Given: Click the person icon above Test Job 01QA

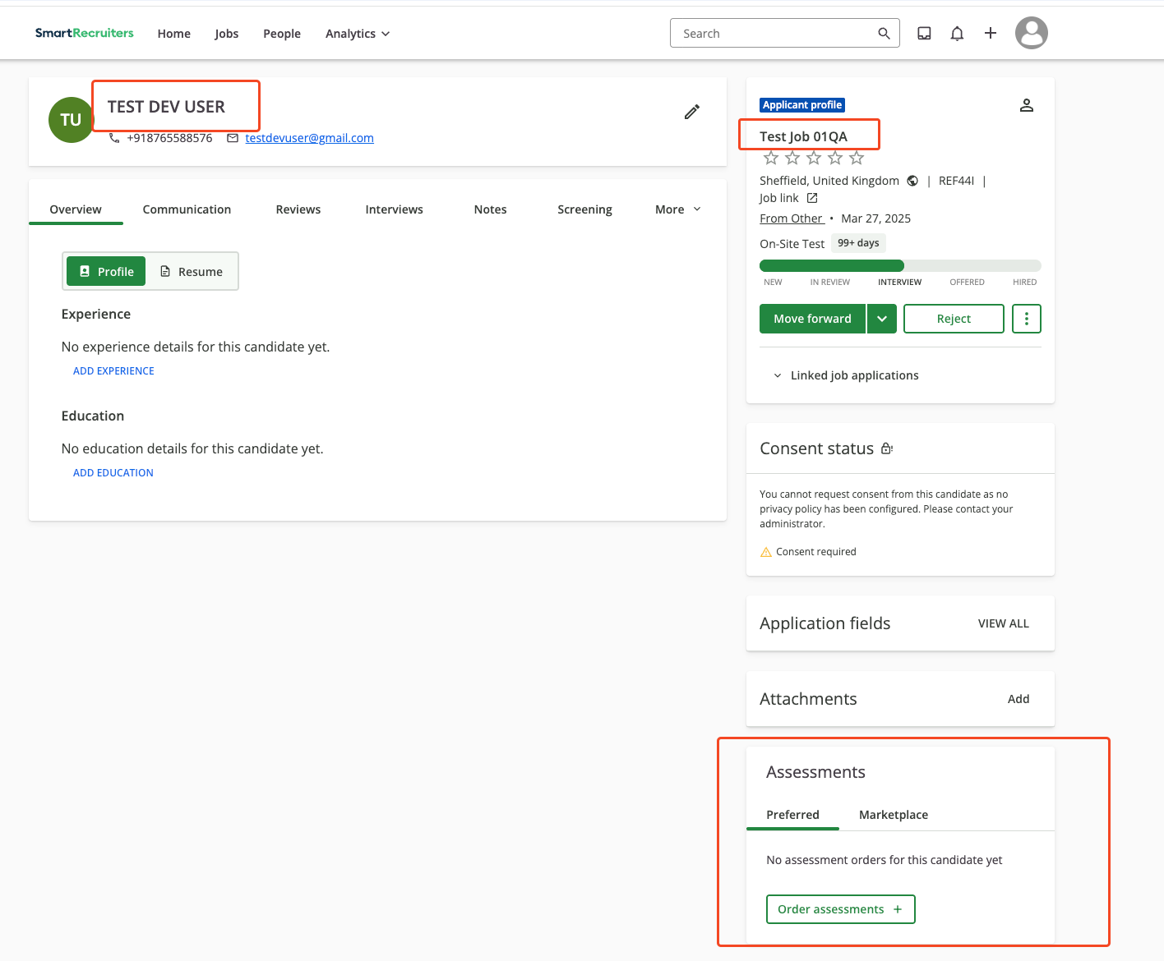Looking at the screenshot, I should [1026, 105].
